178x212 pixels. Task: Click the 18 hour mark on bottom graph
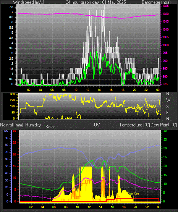click(x=124, y=207)
